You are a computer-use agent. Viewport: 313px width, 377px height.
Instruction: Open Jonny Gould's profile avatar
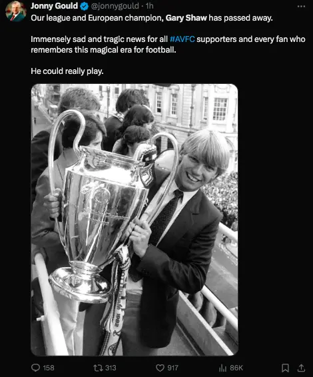click(x=16, y=11)
